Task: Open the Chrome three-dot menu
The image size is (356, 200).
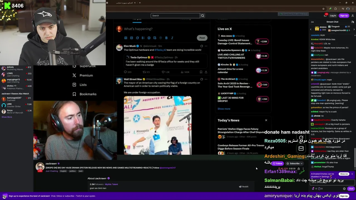Action: click(x=353, y=9)
